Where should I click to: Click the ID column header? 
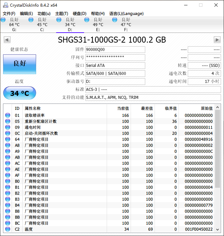pyautogui.click(x=17, y=109)
